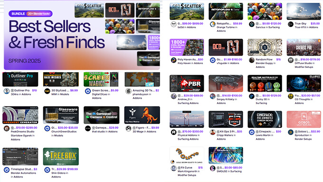Click the MiM seller avatar under Base Meshes

[x=47, y=91]
